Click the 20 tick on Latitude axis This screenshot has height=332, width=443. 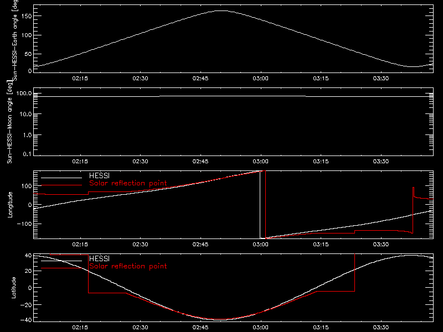point(28,271)
